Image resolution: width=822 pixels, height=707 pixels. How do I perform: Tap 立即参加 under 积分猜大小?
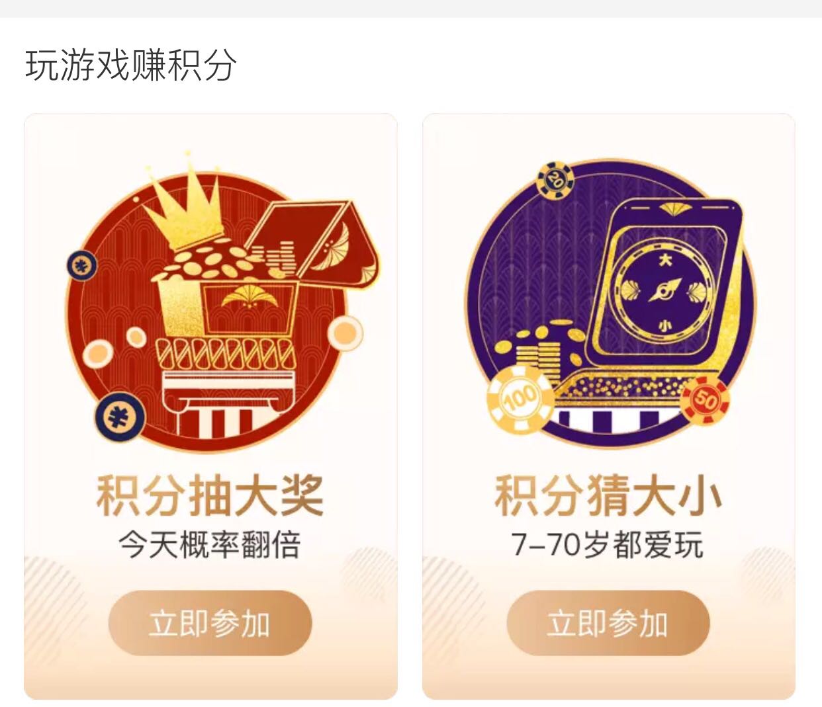(x=608, y=623)
